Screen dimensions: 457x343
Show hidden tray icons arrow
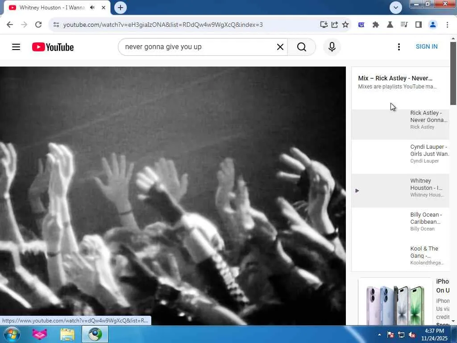coord(379,335)
